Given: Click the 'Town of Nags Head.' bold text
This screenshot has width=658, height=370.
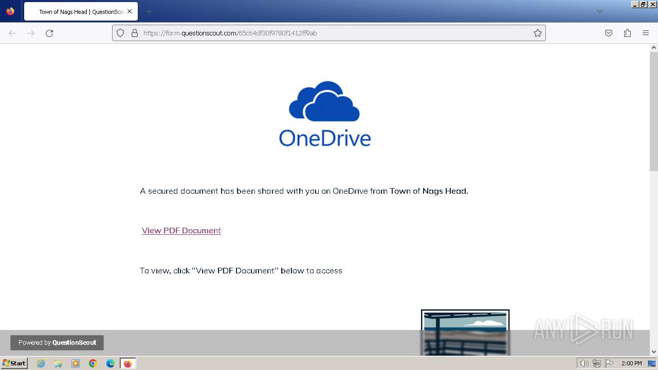Looking at the screenshot, I should point(429,191).
